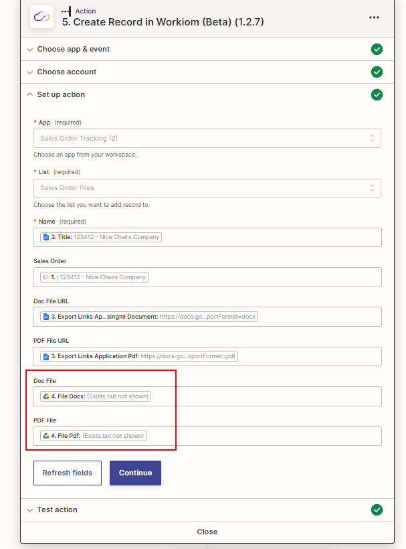This screenshot has height=549, width=406.
Task: Click the Refresh fields button
Action: [68, 473]
